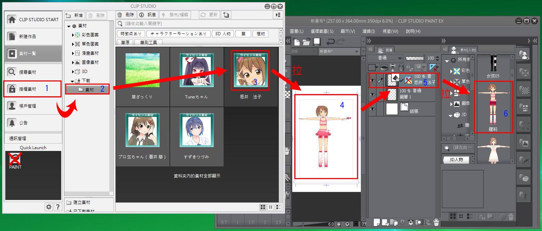Open CLIP STUDIO panel menu icon at top right

278,15
